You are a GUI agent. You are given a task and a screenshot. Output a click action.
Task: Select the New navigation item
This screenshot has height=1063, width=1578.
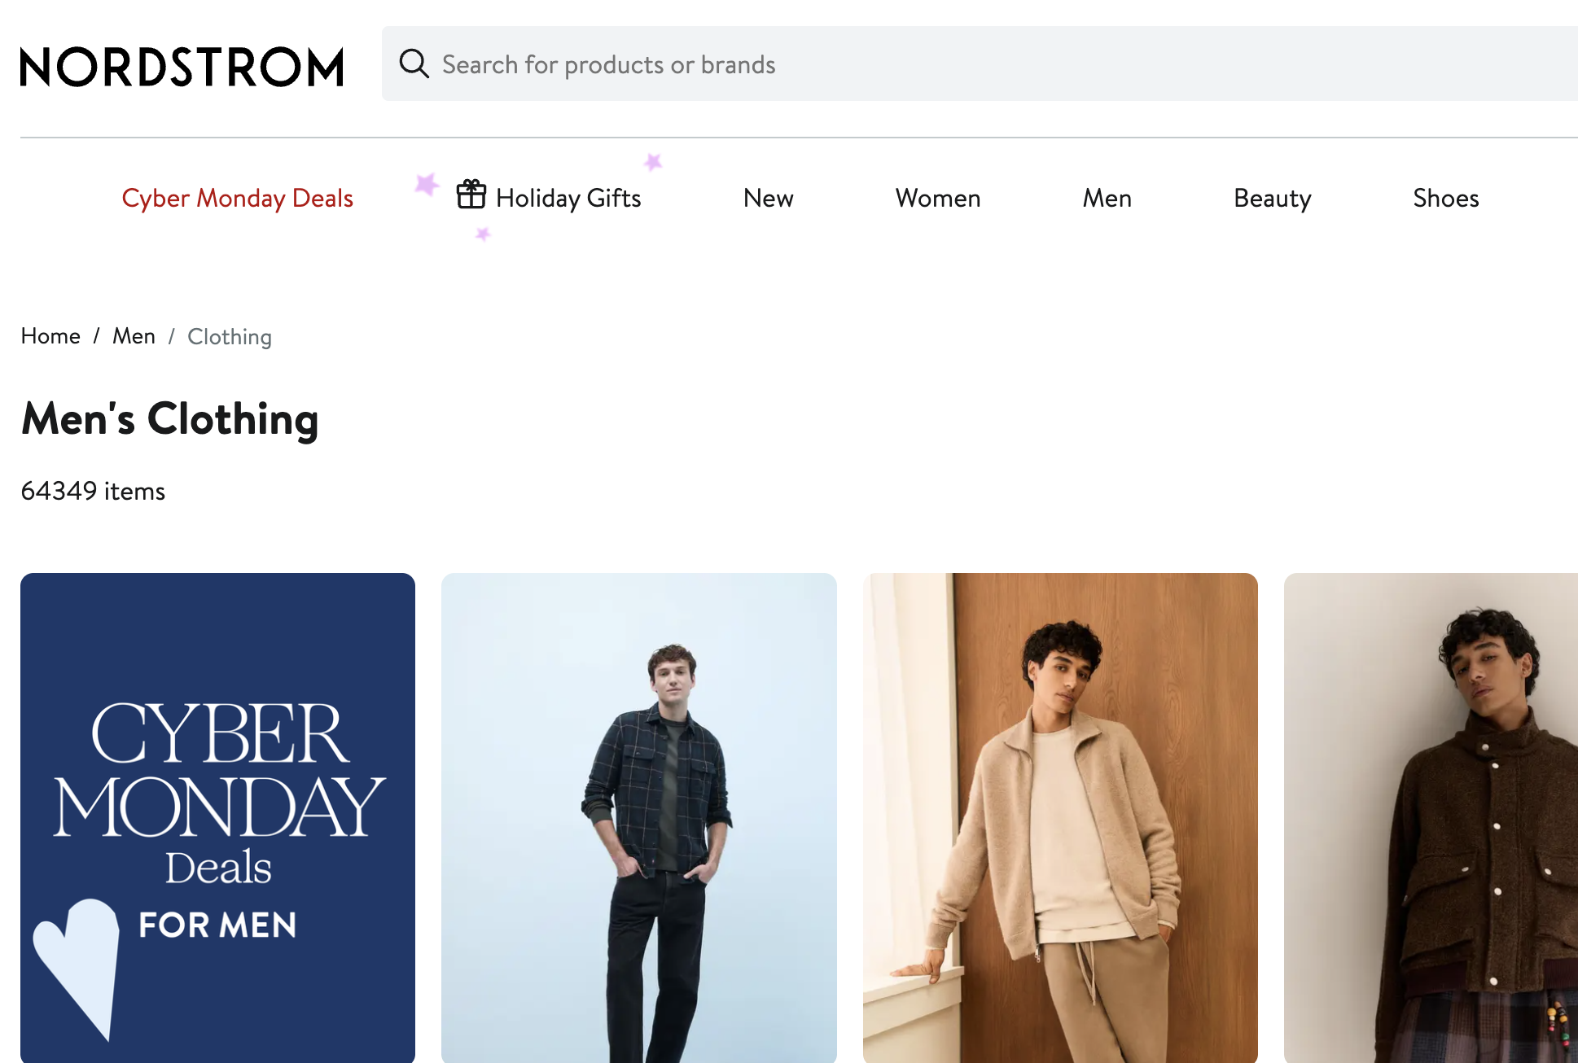pyautogui.click(x=768, y=198)
